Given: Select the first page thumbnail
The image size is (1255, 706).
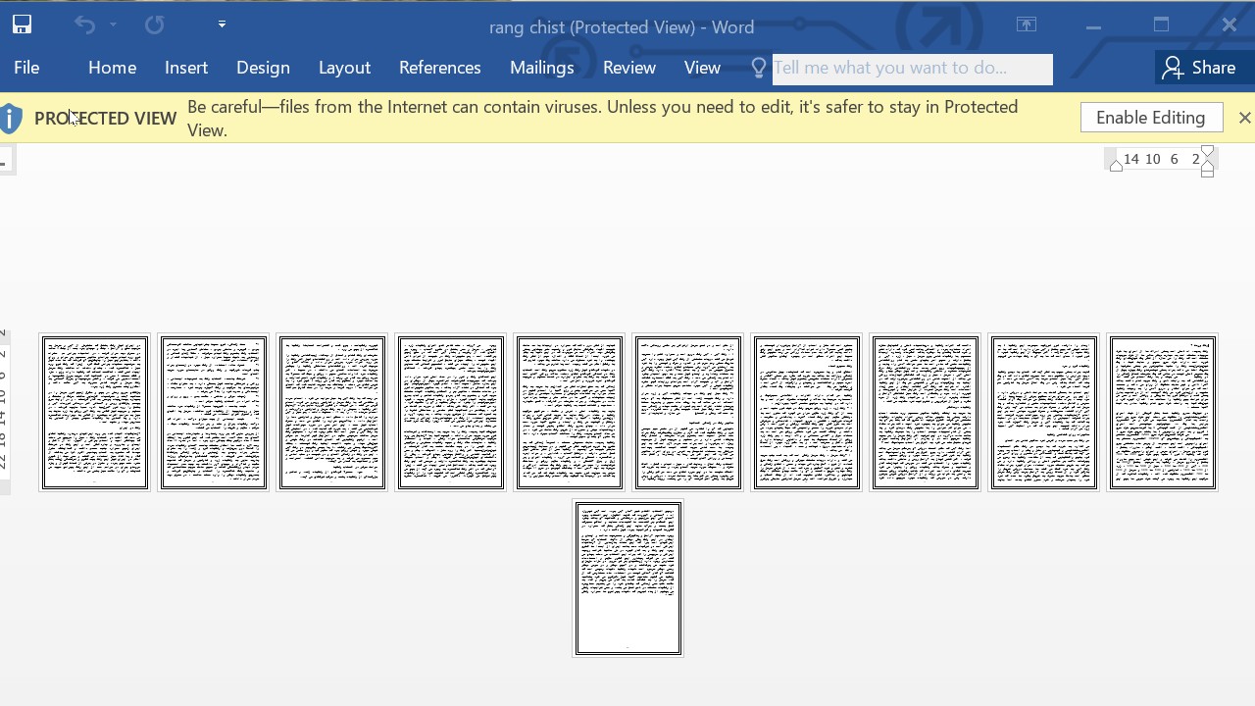Looking at the screenshot, I should 94,412.
